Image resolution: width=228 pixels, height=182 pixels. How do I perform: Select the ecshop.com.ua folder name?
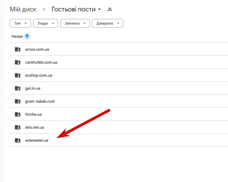pyautogui.click(x=38, y=75)
